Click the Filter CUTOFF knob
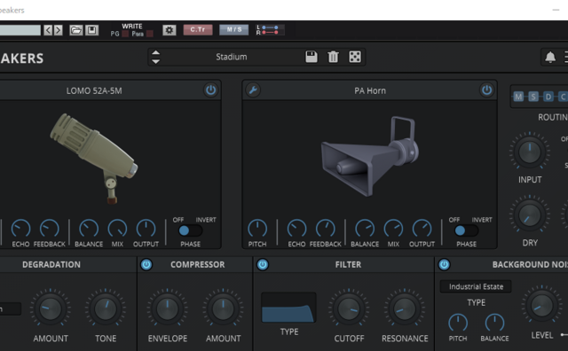Image resolution: width=568 pixels, height=351 pixels. pyautogui.click(x=349, y=308)
